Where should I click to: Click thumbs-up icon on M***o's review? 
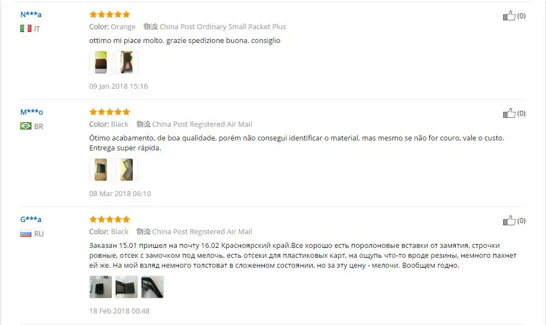pyautogui.click(x=509, y=113)
